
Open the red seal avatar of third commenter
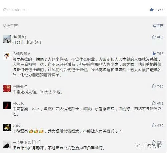click(x=7, y=89)
